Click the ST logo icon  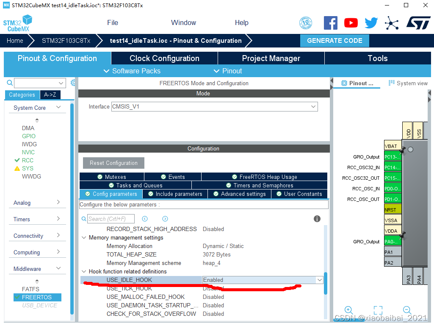click(418, 23)
